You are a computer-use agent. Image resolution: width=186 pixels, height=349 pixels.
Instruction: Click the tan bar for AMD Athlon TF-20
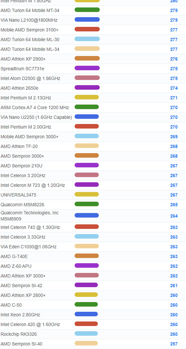pos(87,146)
